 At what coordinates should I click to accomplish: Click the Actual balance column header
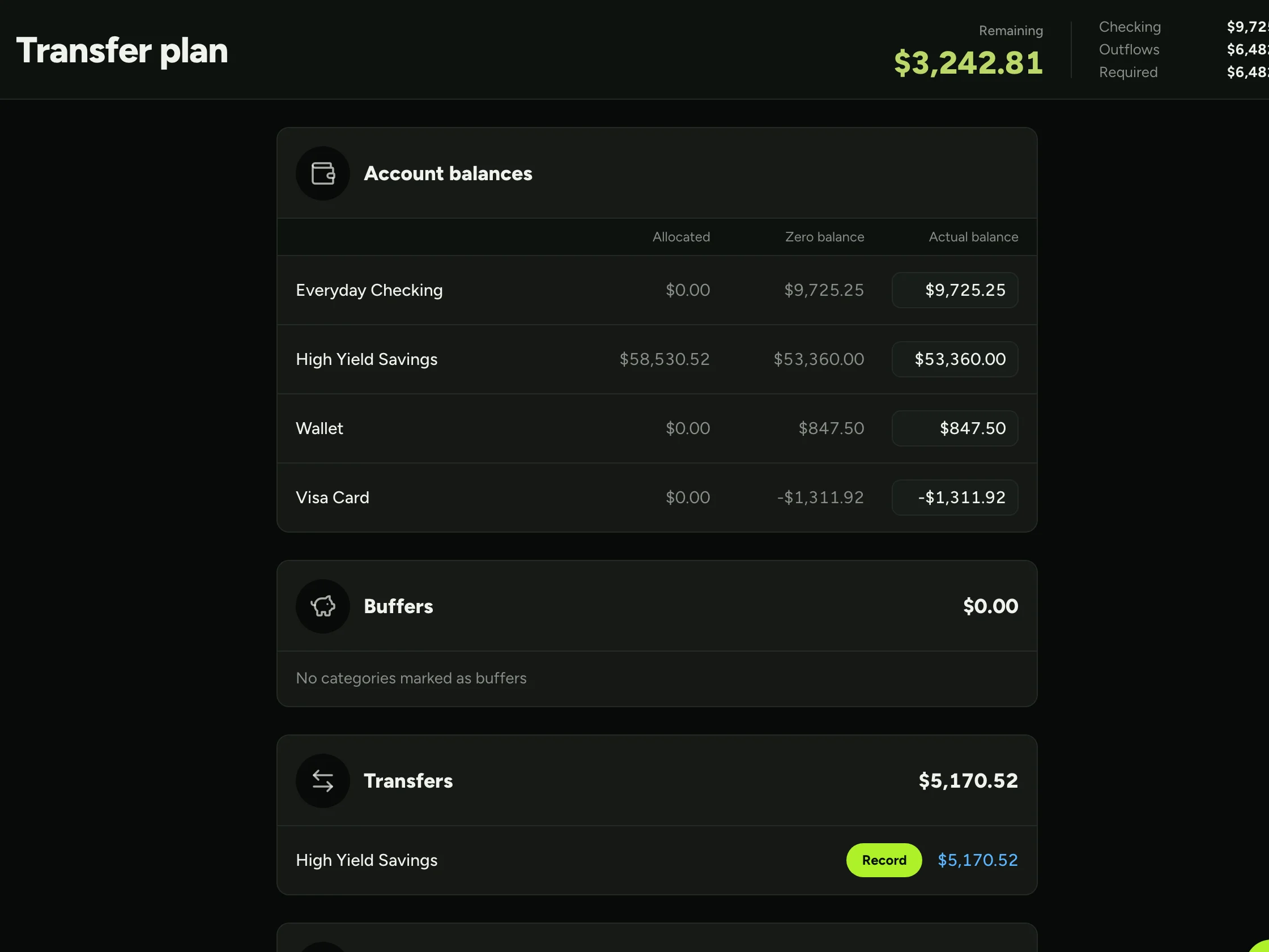coord(973,237)
